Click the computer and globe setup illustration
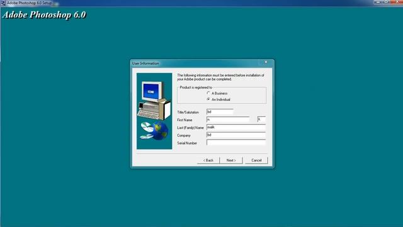403x227 pixels. tap(154, 111)
